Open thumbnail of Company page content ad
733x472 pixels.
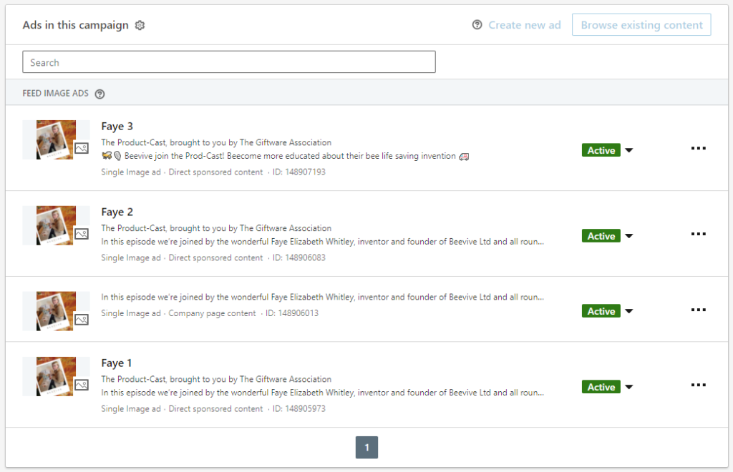point(56,311)
